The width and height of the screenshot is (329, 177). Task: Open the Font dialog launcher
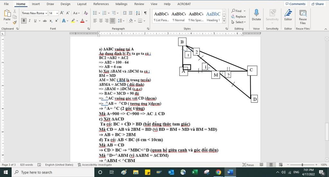(x=89, y=29)
